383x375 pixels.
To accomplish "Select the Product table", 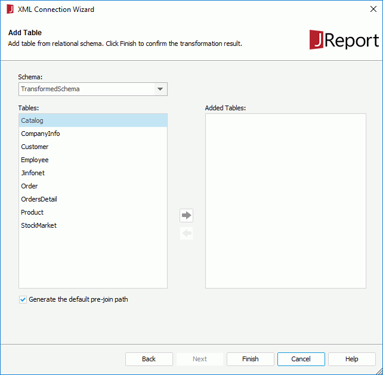I will click(93, 212).
